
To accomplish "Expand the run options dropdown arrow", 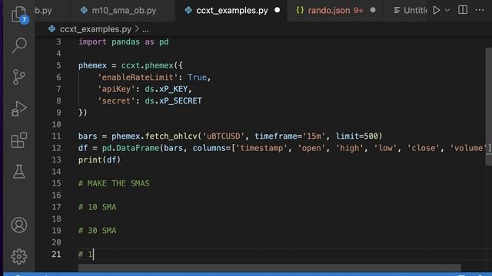I will [x=447, y=10].
